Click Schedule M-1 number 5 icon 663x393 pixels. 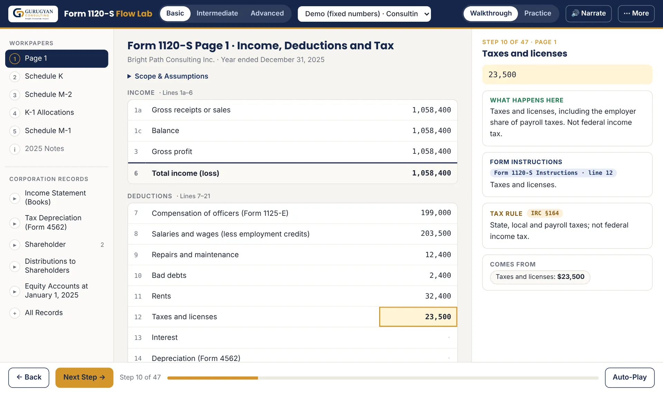(15, 131)
